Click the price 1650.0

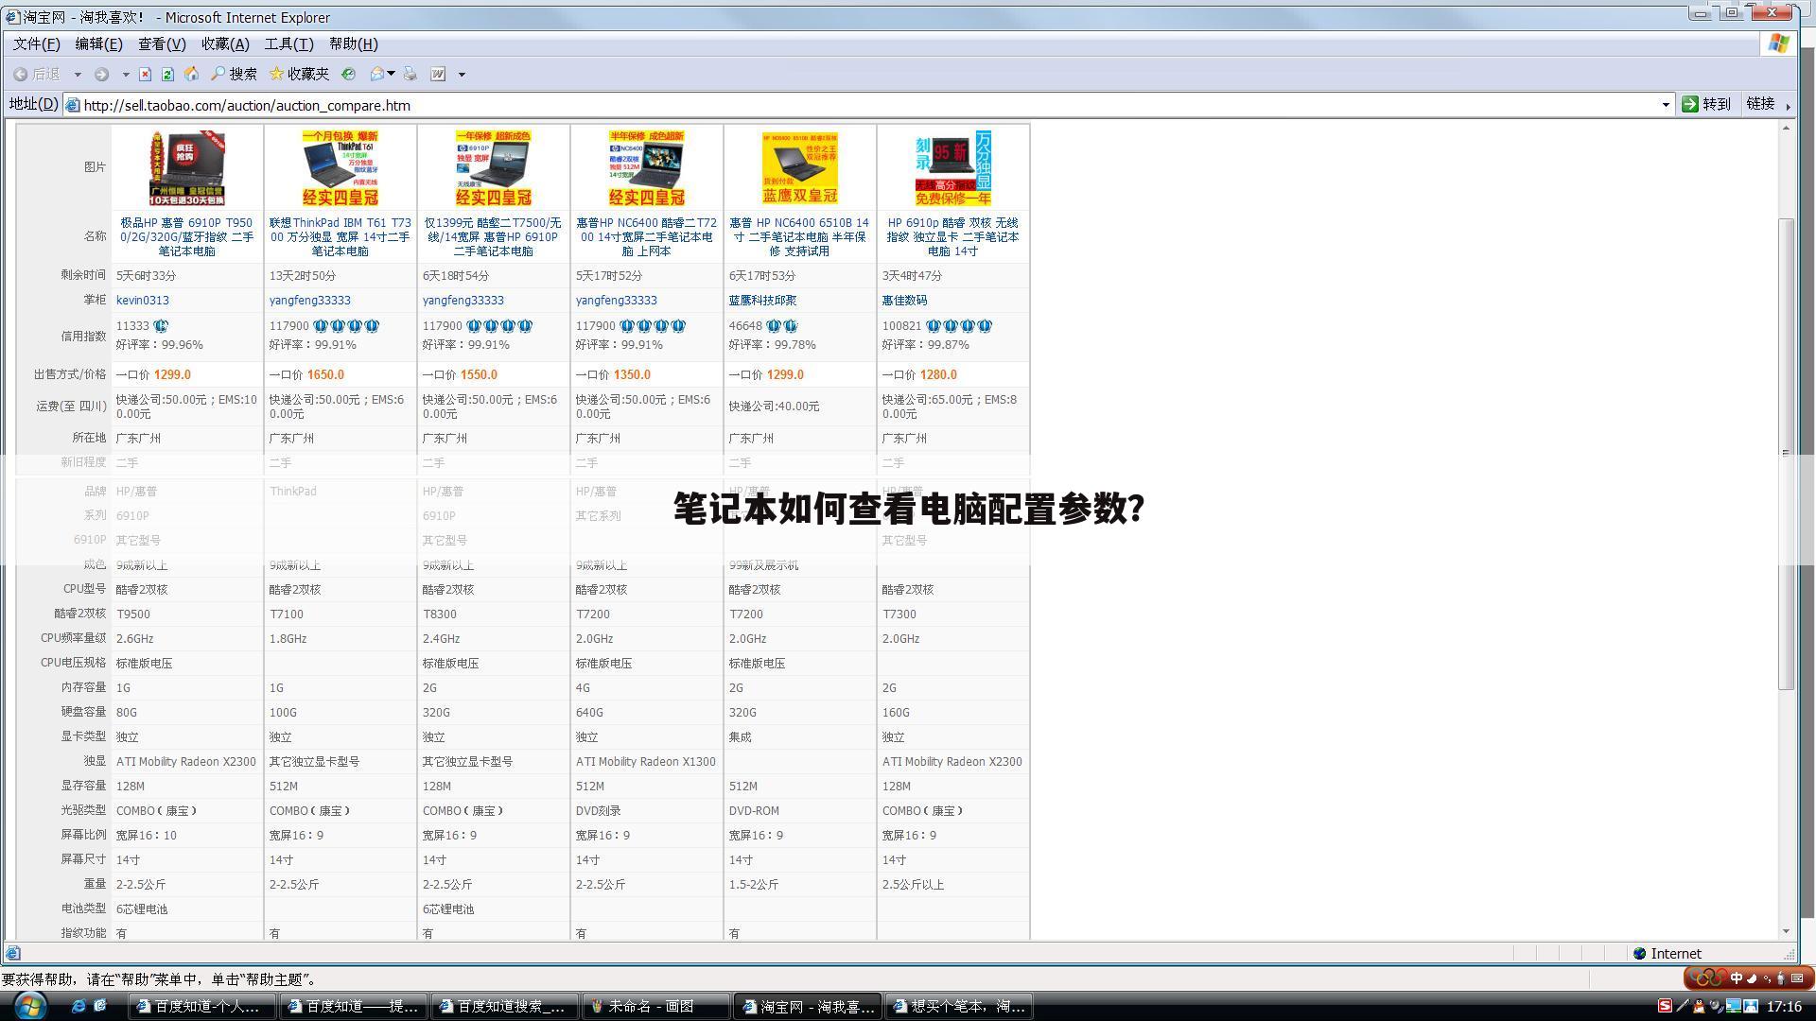[325, 375]
